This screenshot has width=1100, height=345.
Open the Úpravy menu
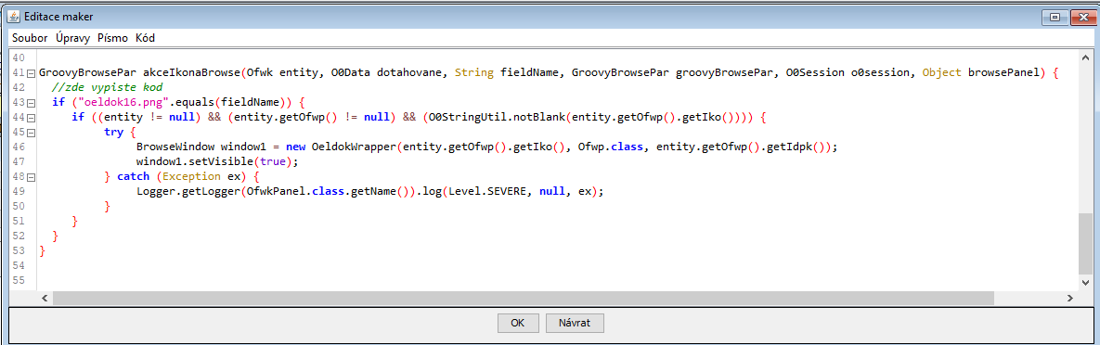[73, 38]
